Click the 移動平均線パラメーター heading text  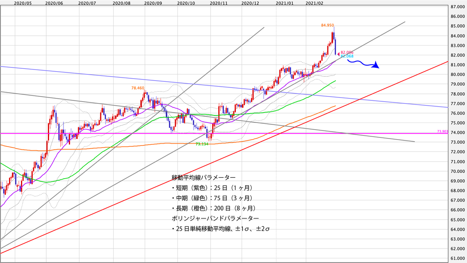click(204, 177)
